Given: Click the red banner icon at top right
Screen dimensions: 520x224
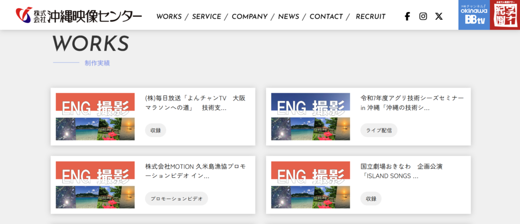Looking at the screenshot, I should click(x=505, y=15).
